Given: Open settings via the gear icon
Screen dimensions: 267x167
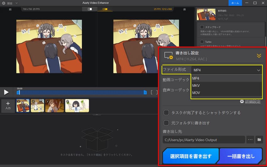Looking at the screenshot, I should (3, 3).
